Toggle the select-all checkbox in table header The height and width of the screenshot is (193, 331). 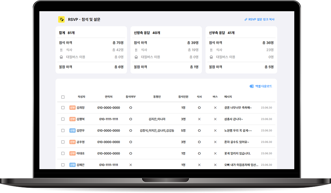(63, 97)
